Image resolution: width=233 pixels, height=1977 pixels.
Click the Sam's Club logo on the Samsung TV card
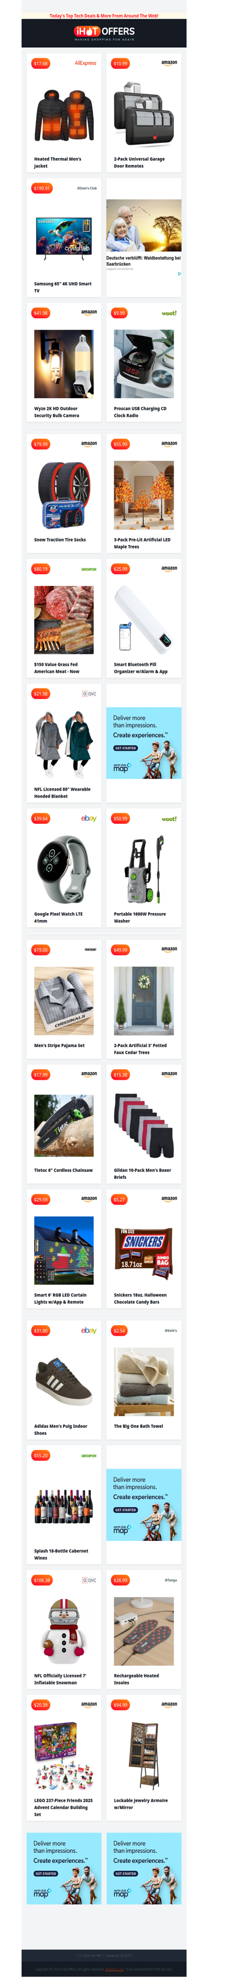pos(87,188)
